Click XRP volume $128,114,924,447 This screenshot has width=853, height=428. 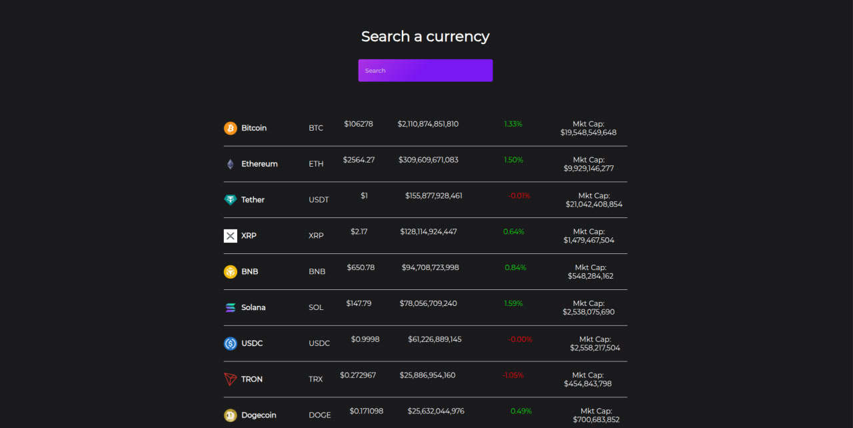point(428,232)
